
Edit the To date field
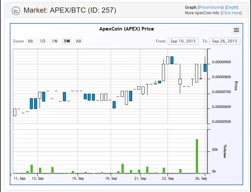coord(225,41)
